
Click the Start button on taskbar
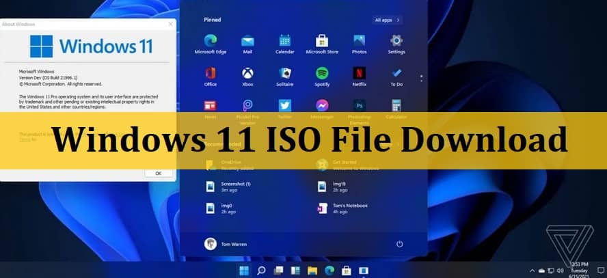[x=244, y=270]
